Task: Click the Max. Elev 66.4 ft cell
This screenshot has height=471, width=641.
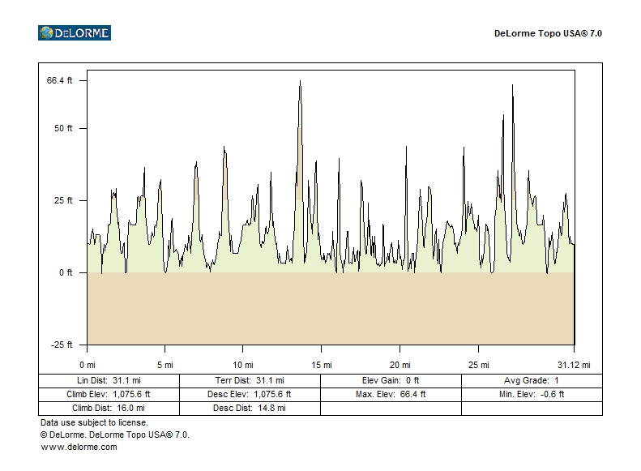Action: (391, 394)
